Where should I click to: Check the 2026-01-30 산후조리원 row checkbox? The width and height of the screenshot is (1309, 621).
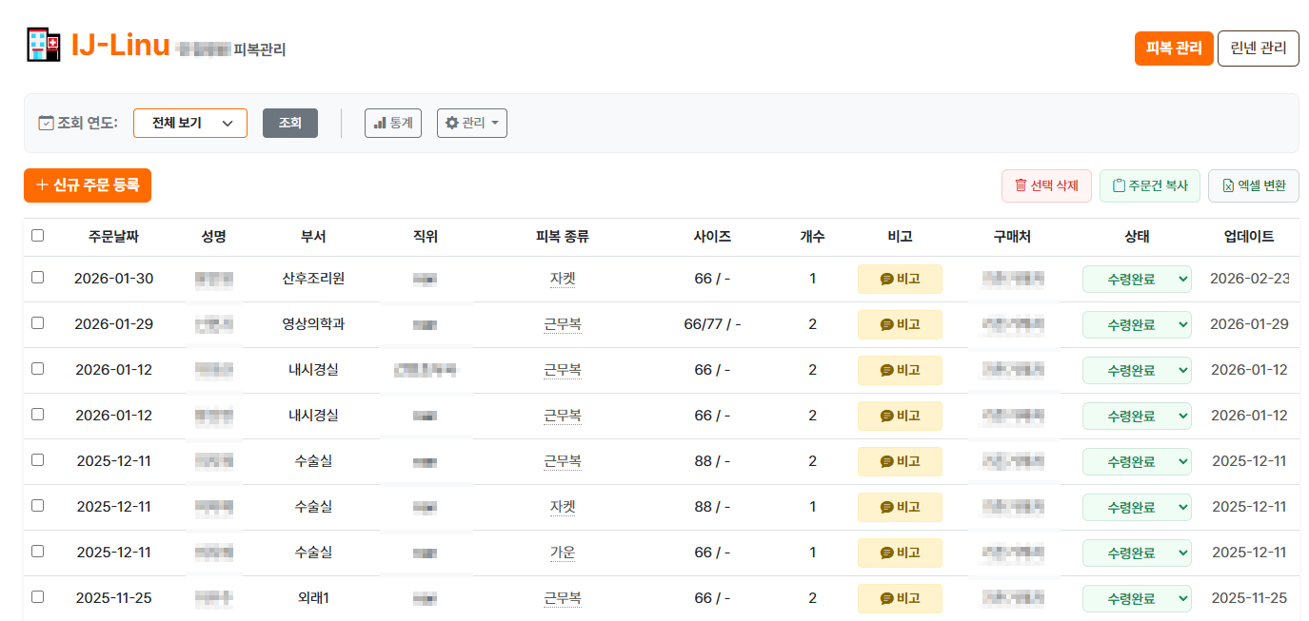37,278
